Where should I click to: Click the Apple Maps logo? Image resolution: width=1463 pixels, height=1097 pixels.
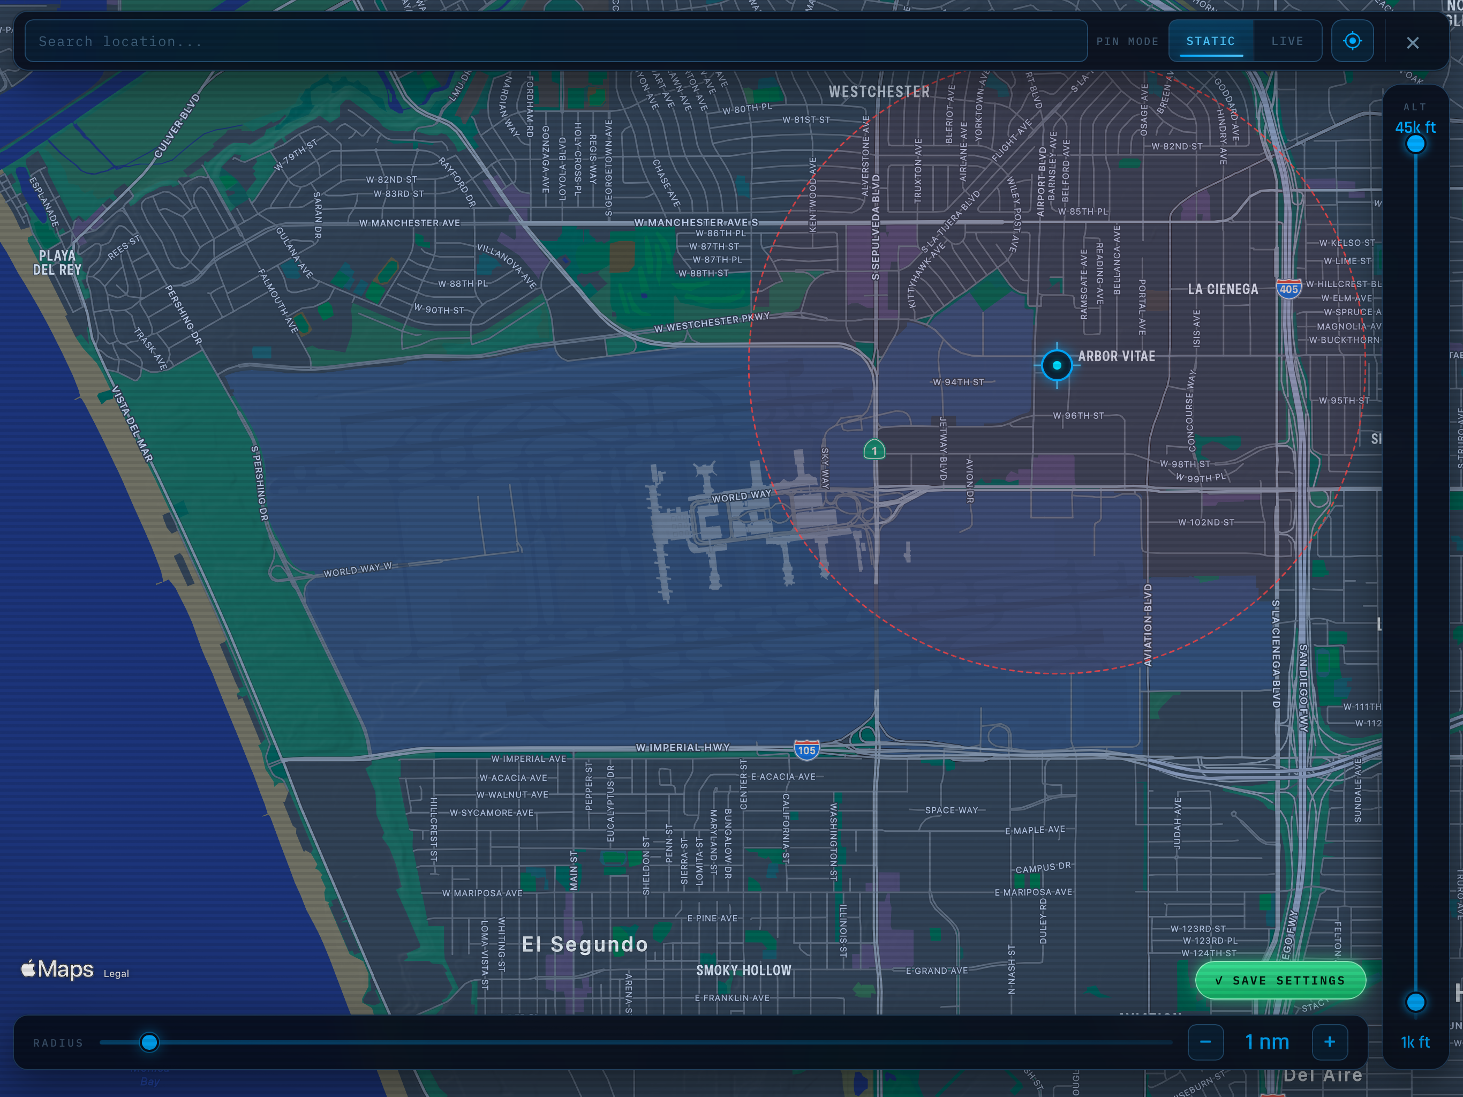57,968
